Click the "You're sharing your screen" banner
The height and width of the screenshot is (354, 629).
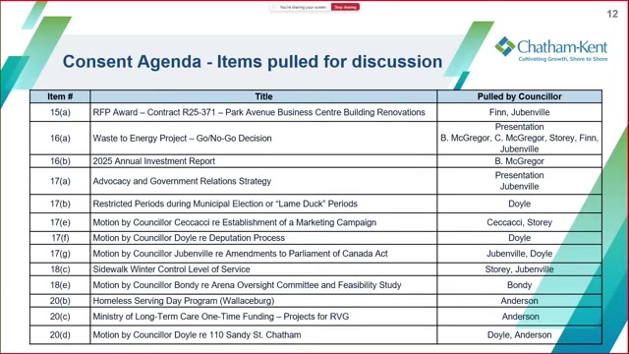point(302,7)
